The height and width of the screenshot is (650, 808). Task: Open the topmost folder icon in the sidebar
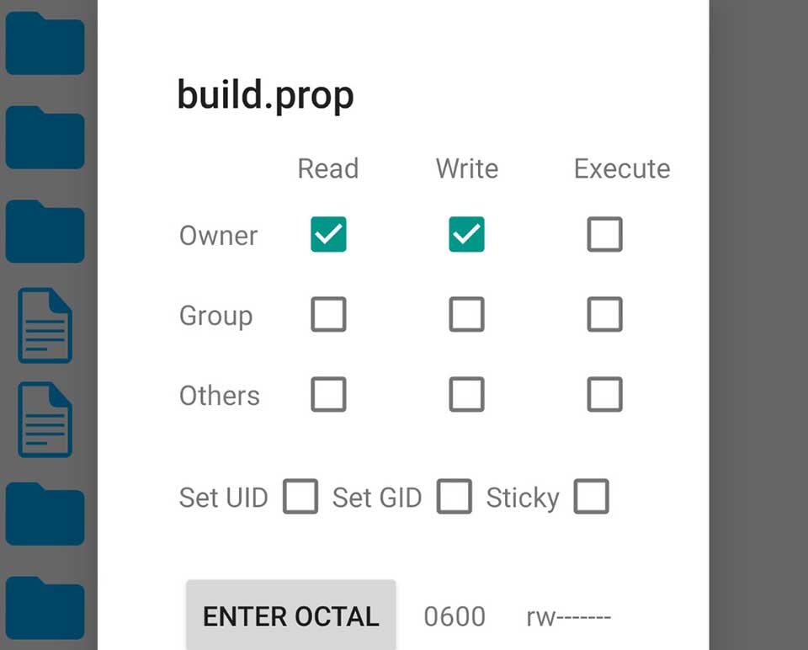(x=45, y=44)
